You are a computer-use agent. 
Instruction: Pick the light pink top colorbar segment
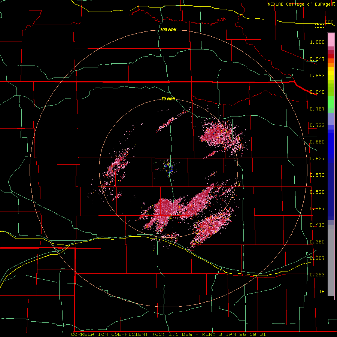[x=331, y=40]
